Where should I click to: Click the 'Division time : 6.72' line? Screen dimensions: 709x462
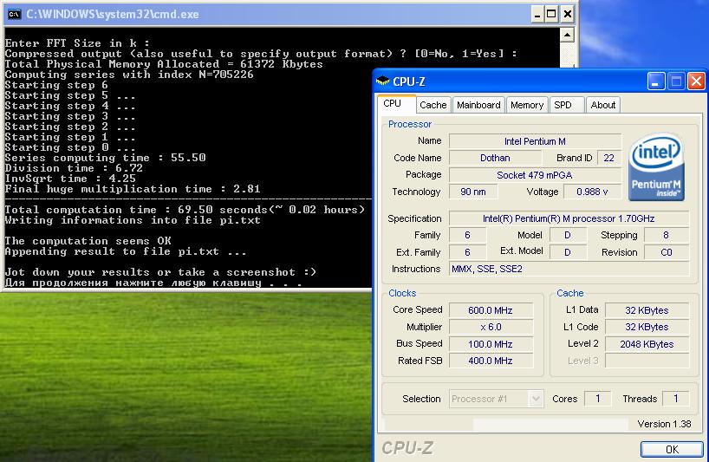(x=75, y=168)
